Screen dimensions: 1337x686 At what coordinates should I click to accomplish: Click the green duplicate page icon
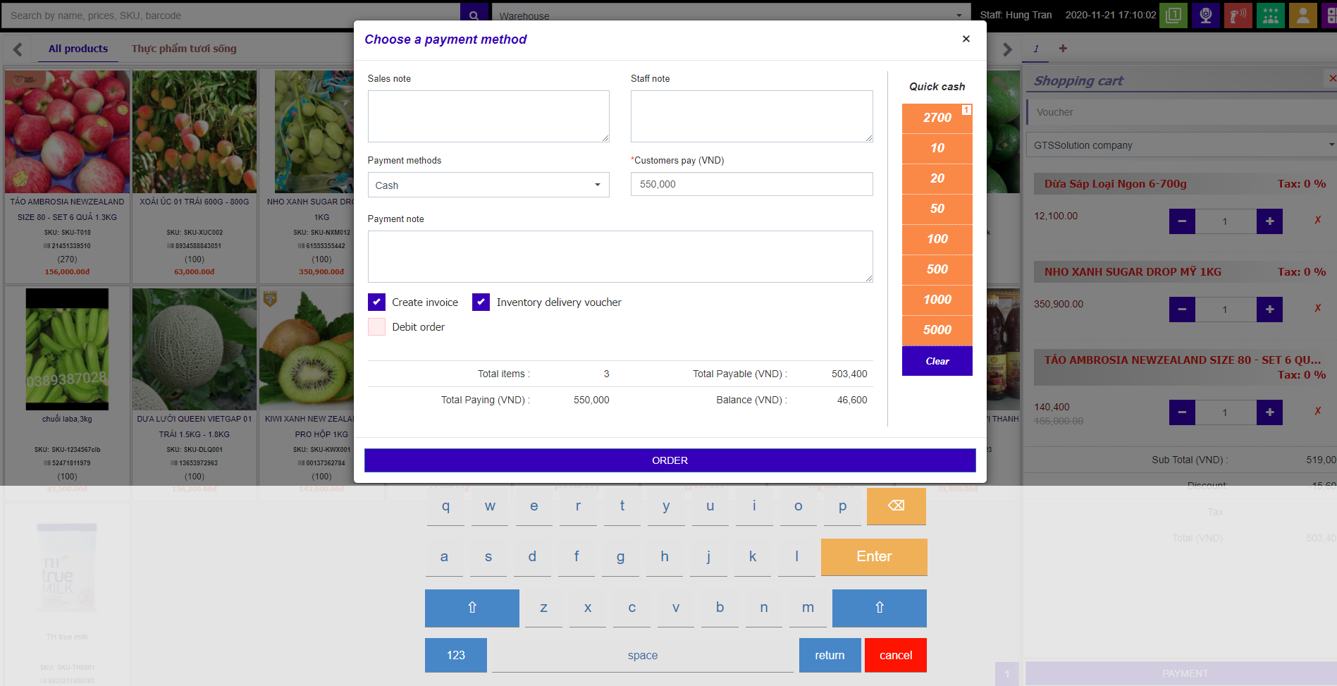tap(1173, 15)
